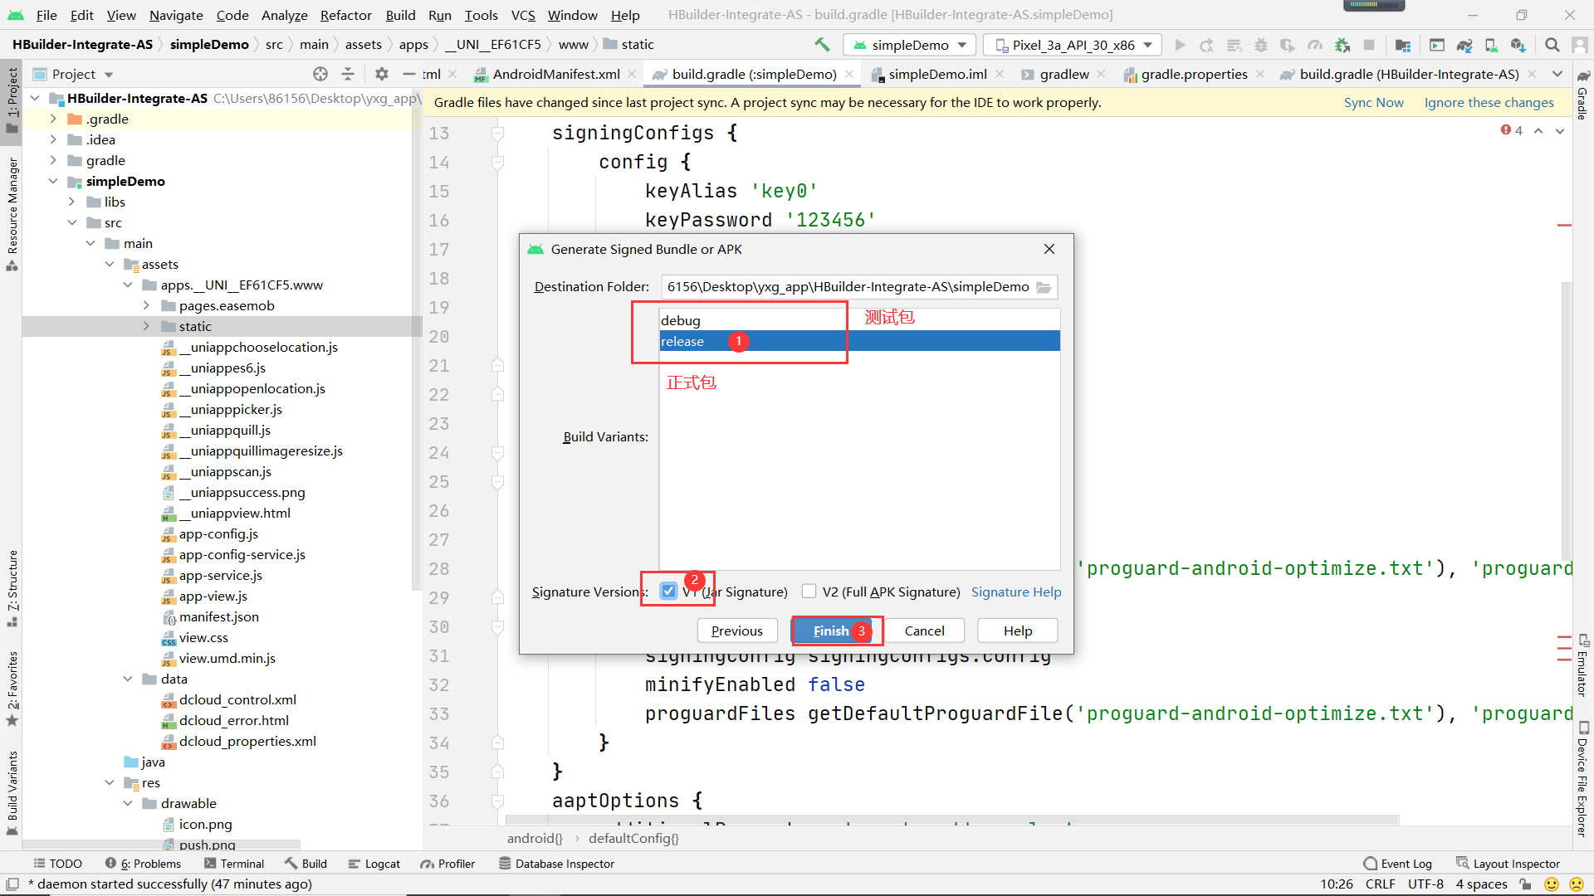This screenshot has height=896, width=1594.
Task: Uncheck V1 (Jar Signature) checkbox
Action: click(x=668, y=592)
